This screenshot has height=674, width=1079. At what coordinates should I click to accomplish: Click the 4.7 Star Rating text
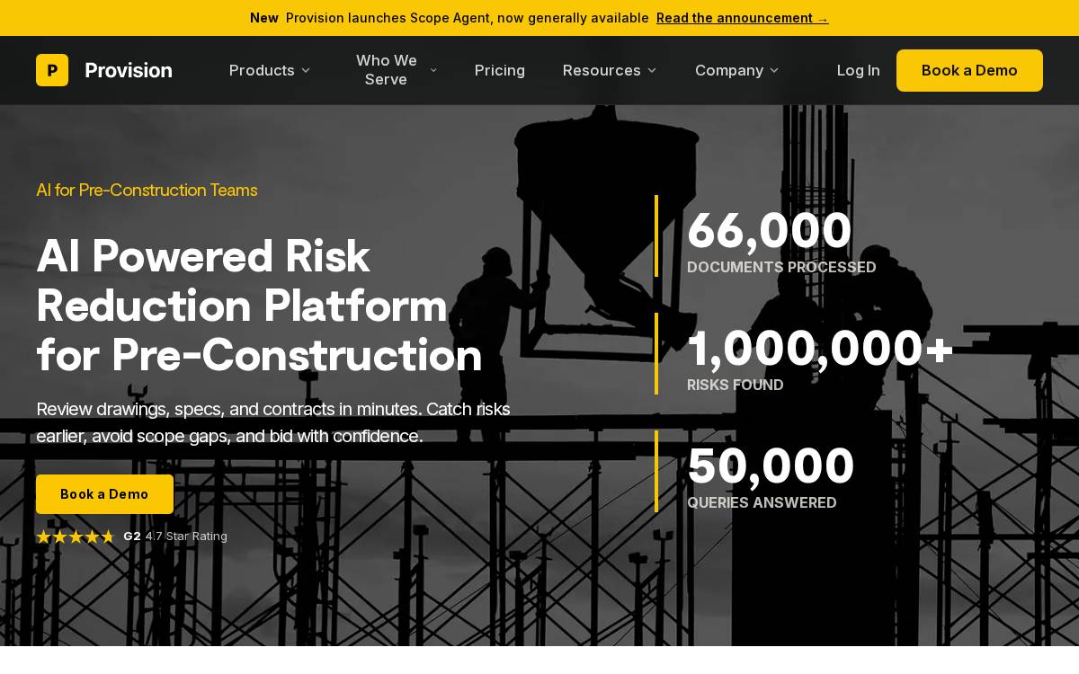(186, 537)
